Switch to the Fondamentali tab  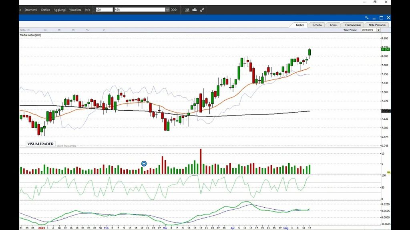click(x=353, y=25)
